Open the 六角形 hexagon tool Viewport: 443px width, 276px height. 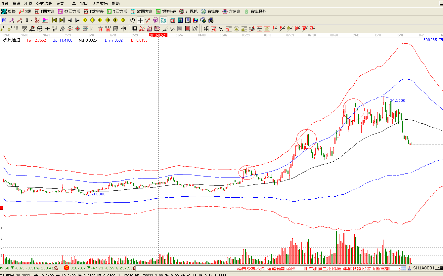[x=232, y=12]
